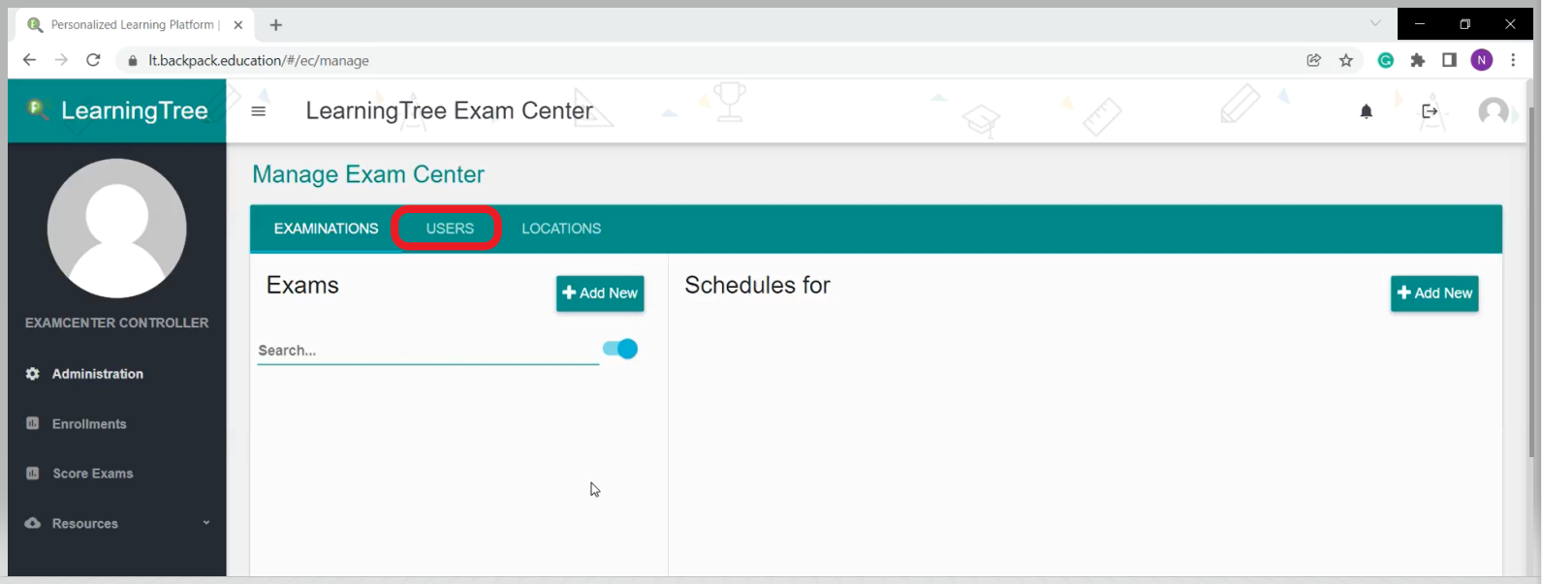The image size is (1542, 584).
Task: Click the Score Exams sidebar icon
Action: 33,474
